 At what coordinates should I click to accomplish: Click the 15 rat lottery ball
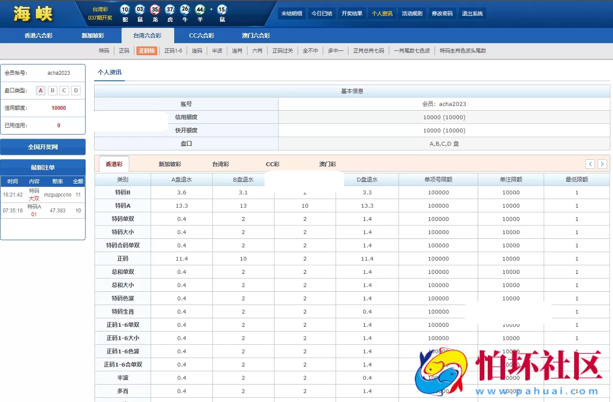coord(222,10)
